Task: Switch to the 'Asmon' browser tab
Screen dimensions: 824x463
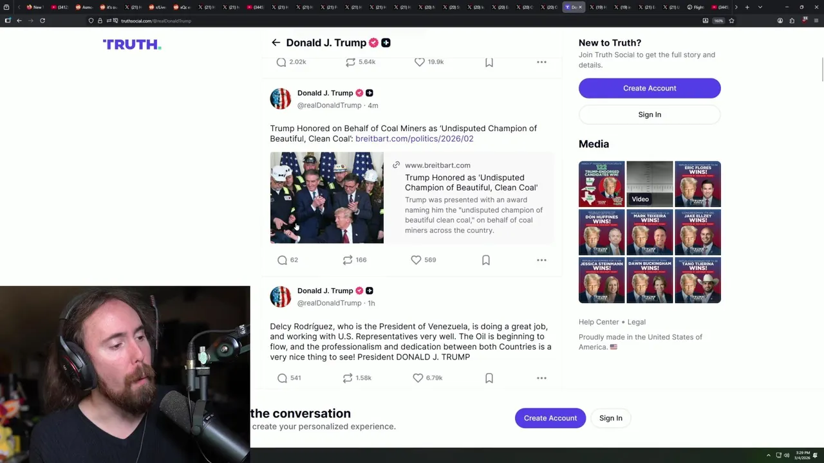Action: 84,7
